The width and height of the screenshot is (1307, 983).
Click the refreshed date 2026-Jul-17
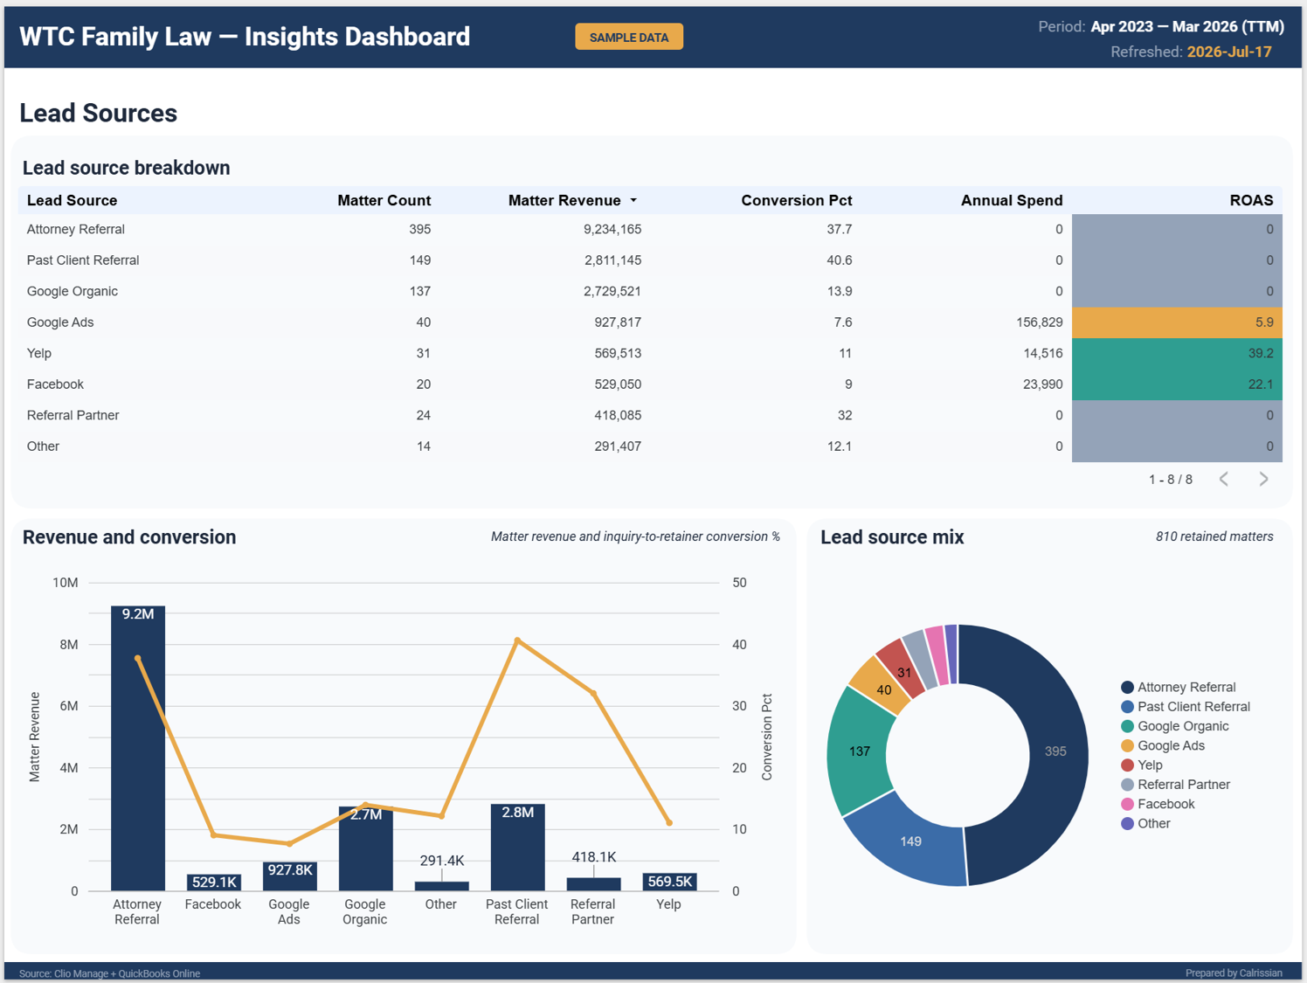(x=1229, y=52)
